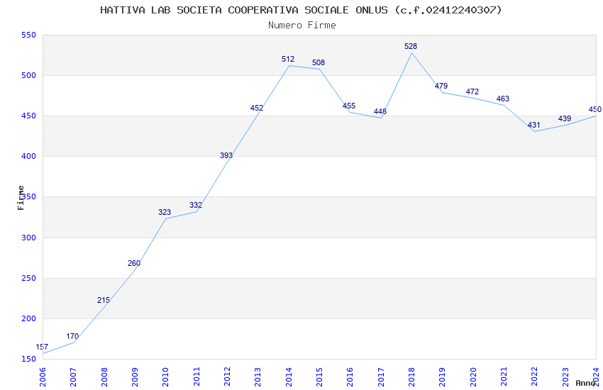Select data label 512 for 2014
603x390 pixels.
click(x=288, y=59)
